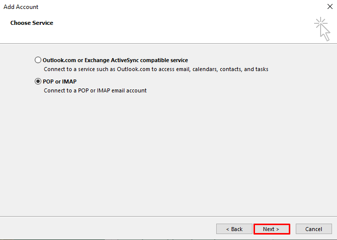This screenshot has height=240, width=337.
Task: Click the 'Outlook.com or Exchange ActiveSync compatible service' label
Action: (115, 60)
